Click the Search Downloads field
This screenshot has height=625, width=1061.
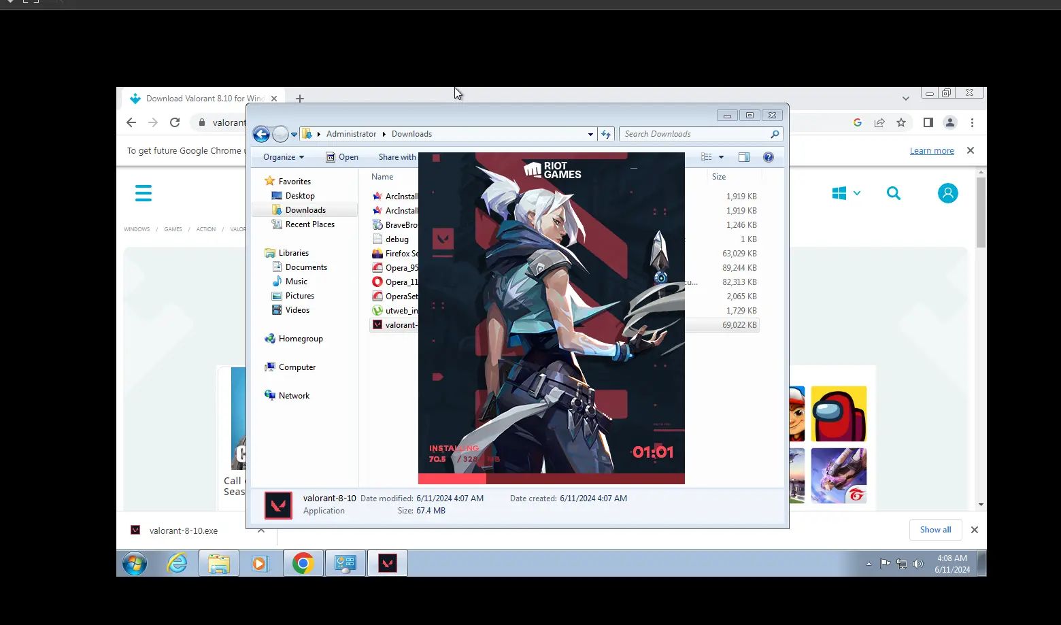701,134
